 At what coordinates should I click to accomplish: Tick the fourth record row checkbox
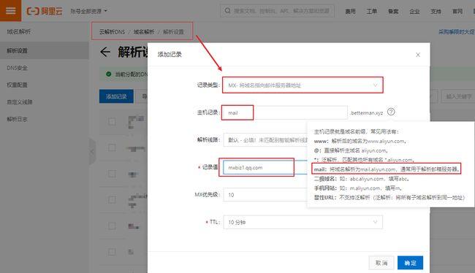click(112, 200)
